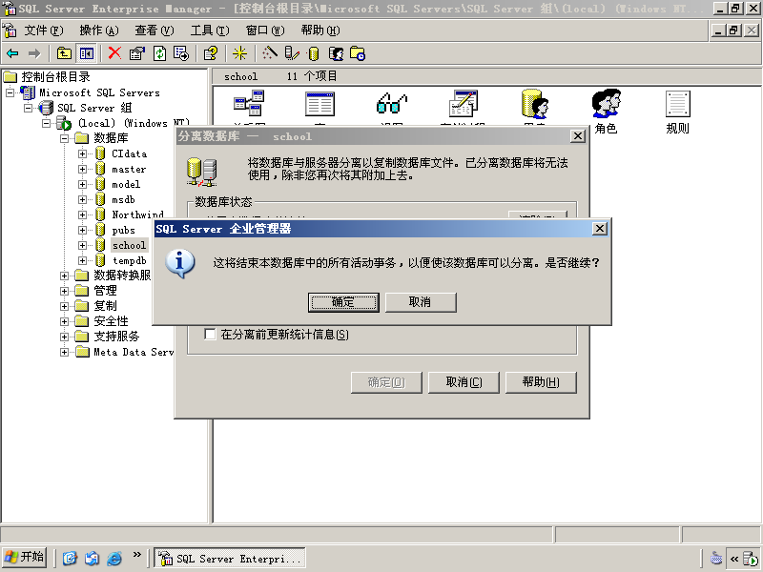Expand quick launch overflow chevron
Screen dimensions: 763x572
tap(136, 554)
